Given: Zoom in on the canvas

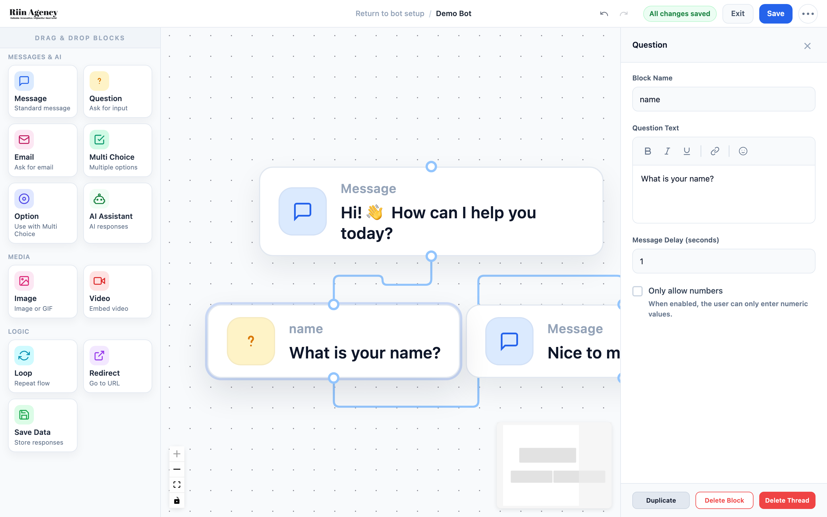Looking at the screenshot, I should 177,454.
